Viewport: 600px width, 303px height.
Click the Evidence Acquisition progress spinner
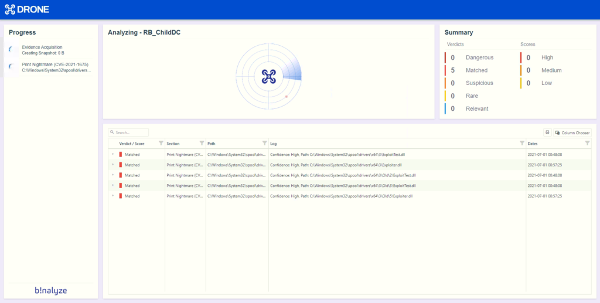point(12,50)
